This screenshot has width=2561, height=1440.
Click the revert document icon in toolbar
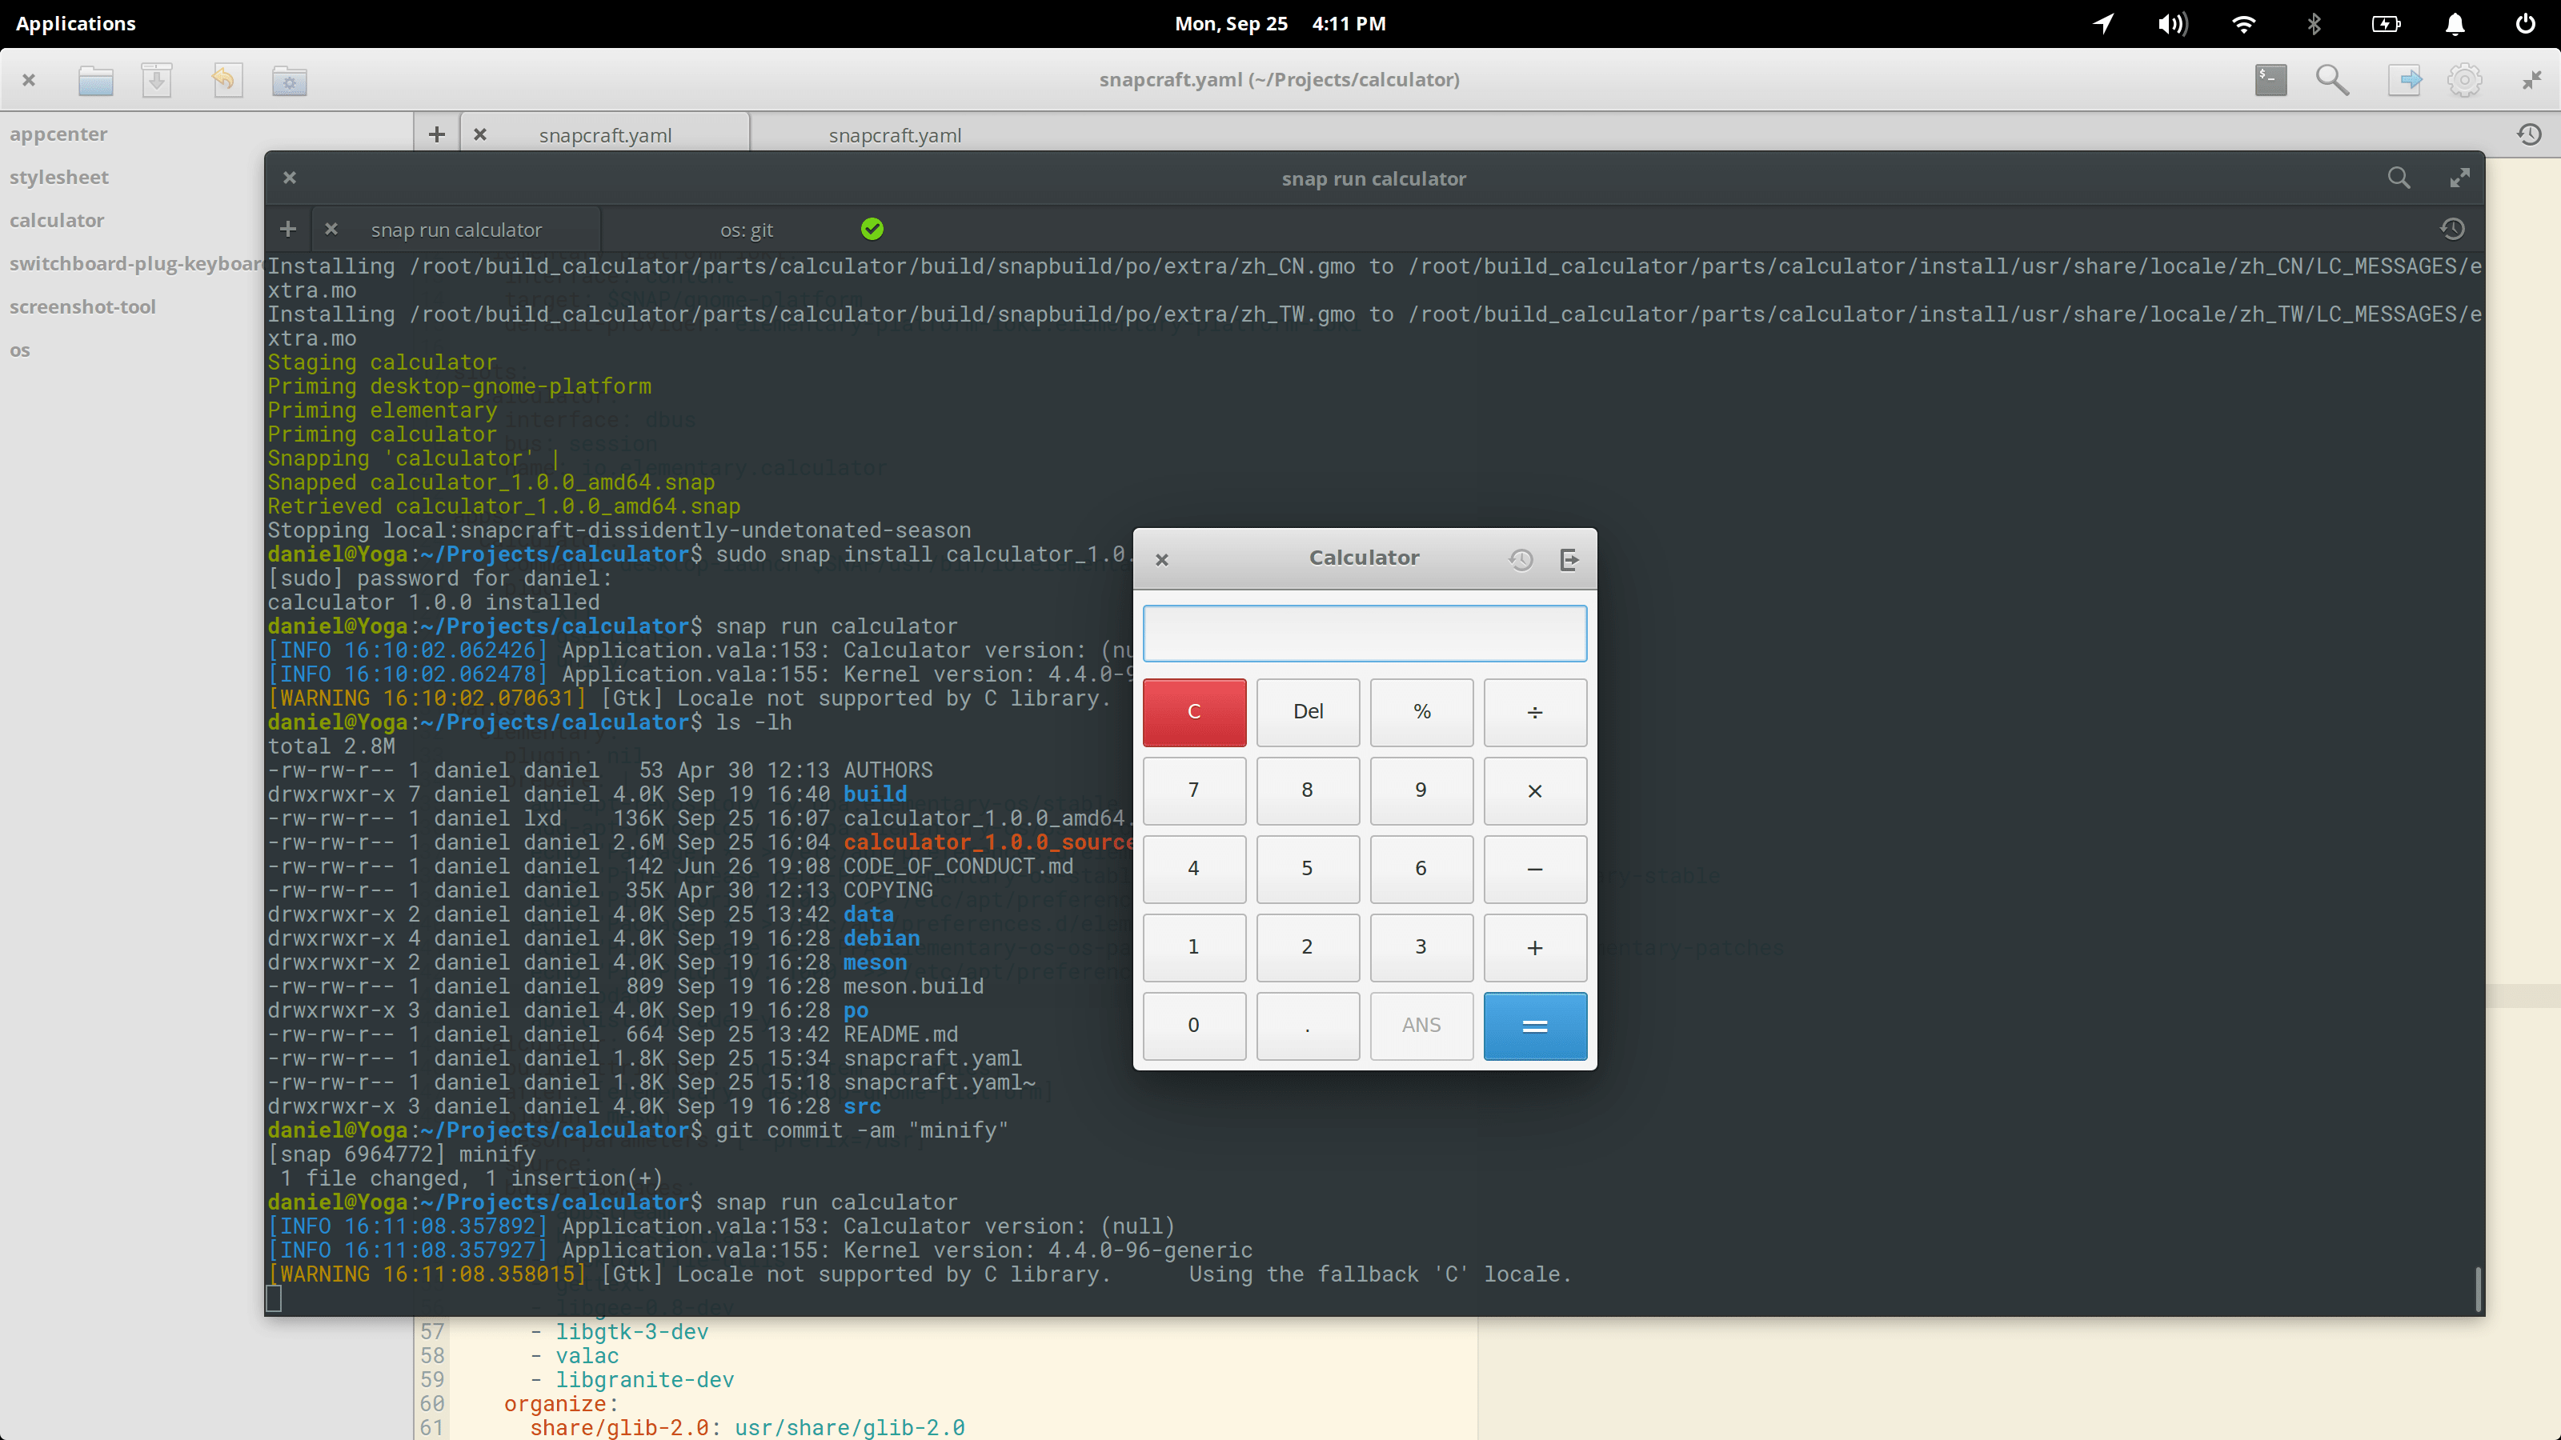click(226, 79)
